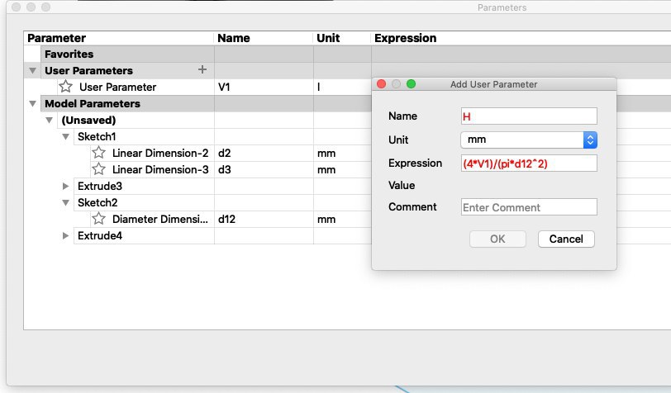Click the Expression input field
This screenshot has height=393, width=671.
pos(529,163)
